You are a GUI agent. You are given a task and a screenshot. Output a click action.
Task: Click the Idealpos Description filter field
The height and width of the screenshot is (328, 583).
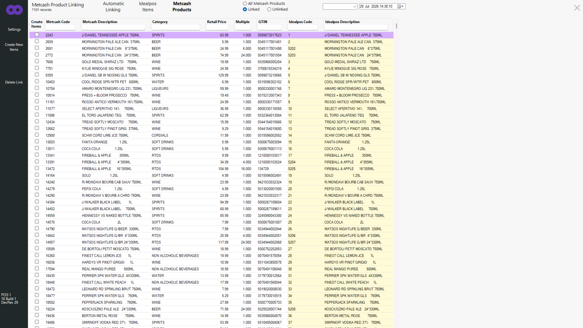(356, 28)
